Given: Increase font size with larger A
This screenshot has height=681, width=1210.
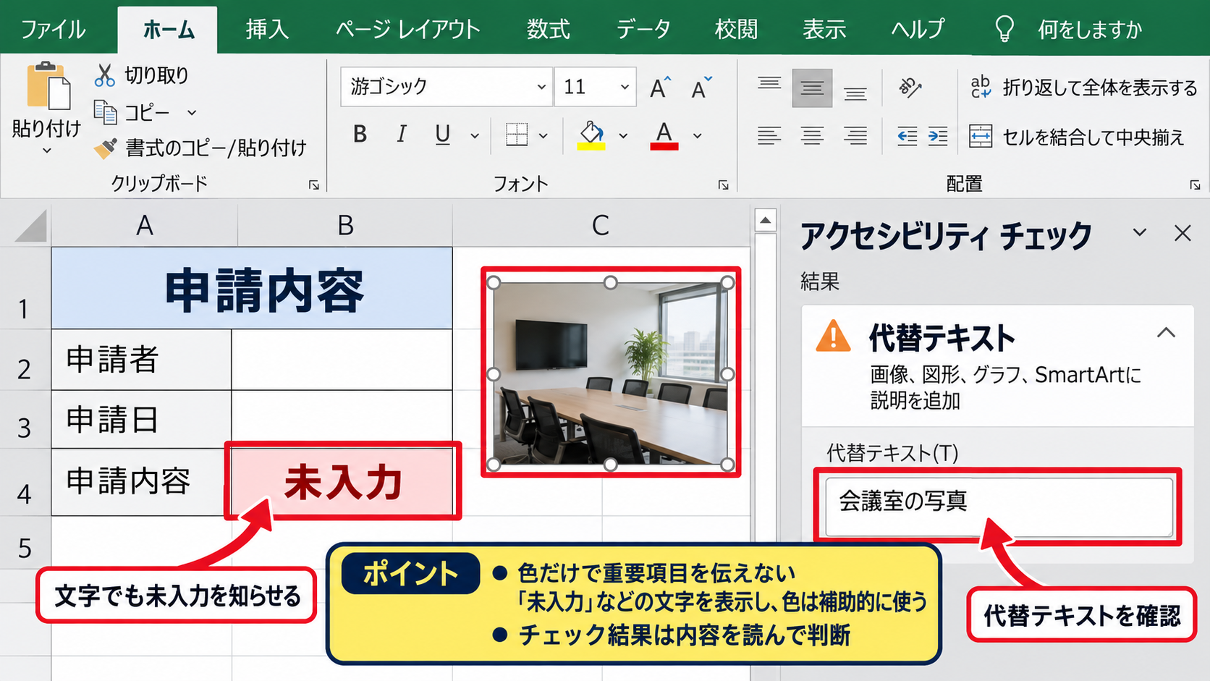Looking at the screenshot, I should [x=660, y=88].
